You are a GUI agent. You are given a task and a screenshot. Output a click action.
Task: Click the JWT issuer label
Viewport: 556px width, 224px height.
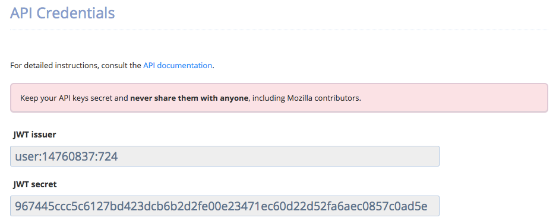coord(34,135)
